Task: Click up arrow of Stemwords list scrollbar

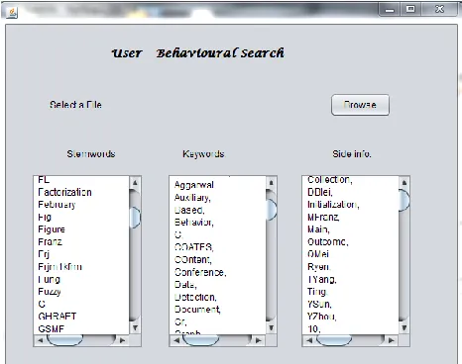Action: [135, 182]
